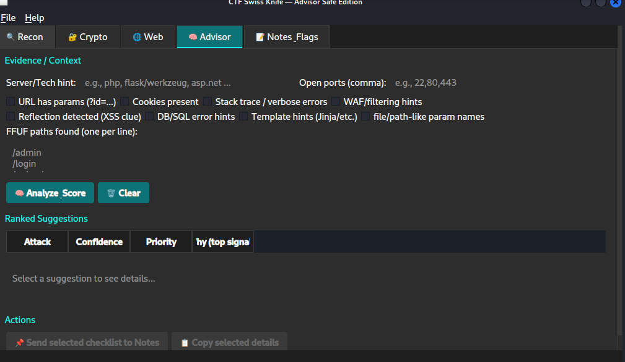
Task: Switch to the Web tab
Action: [148, 37]
